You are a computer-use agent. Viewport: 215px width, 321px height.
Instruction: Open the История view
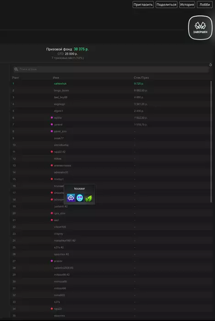[187, 5]
